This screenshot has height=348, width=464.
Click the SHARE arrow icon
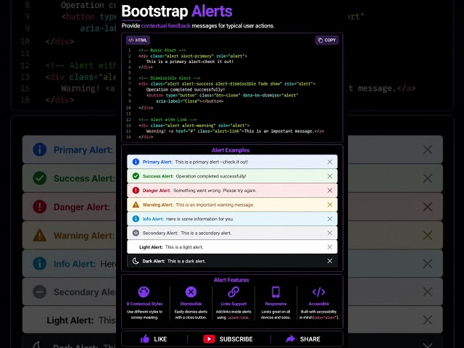[291, 339]
